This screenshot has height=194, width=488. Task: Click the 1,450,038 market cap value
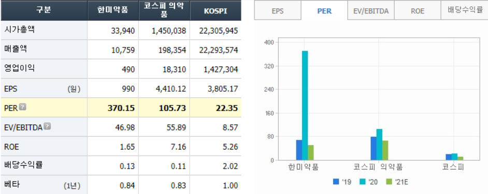(x=169, y=30)
